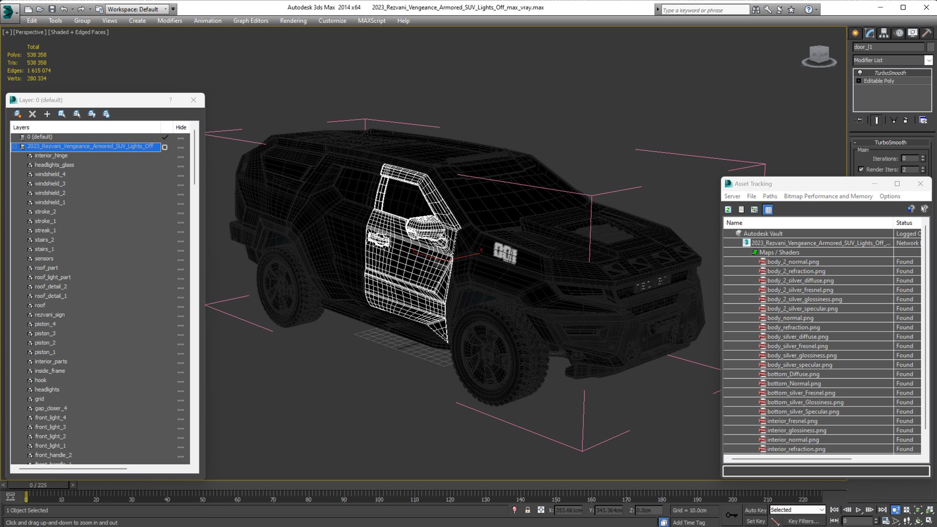Click Remove Modifier trash icon

click(x=905, y=120)
